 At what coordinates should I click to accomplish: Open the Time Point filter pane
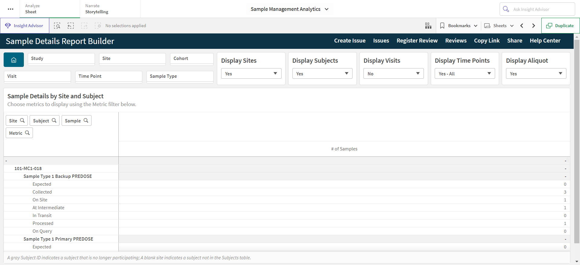pyautogui.click(x=109, y=77)
